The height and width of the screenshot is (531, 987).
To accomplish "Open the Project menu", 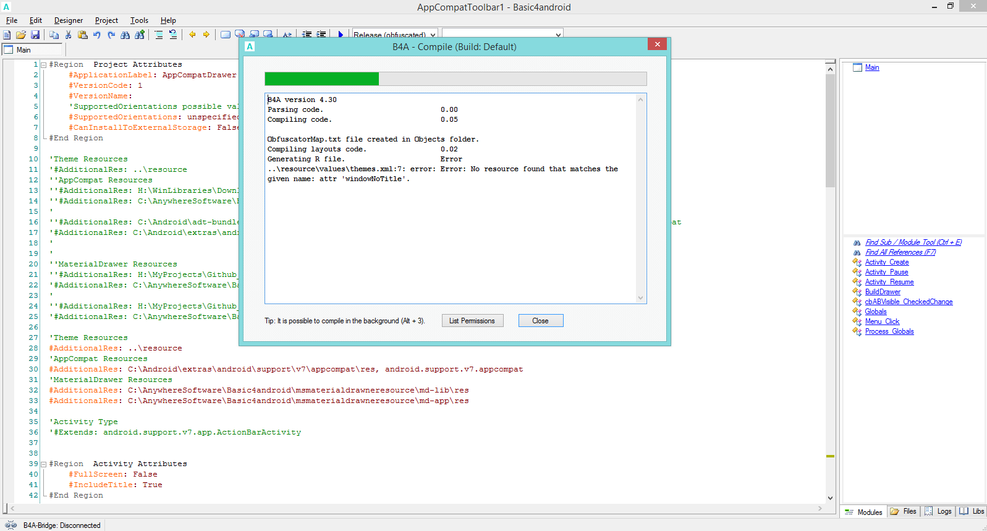I will pyautogui.click(x=106, y=20).
